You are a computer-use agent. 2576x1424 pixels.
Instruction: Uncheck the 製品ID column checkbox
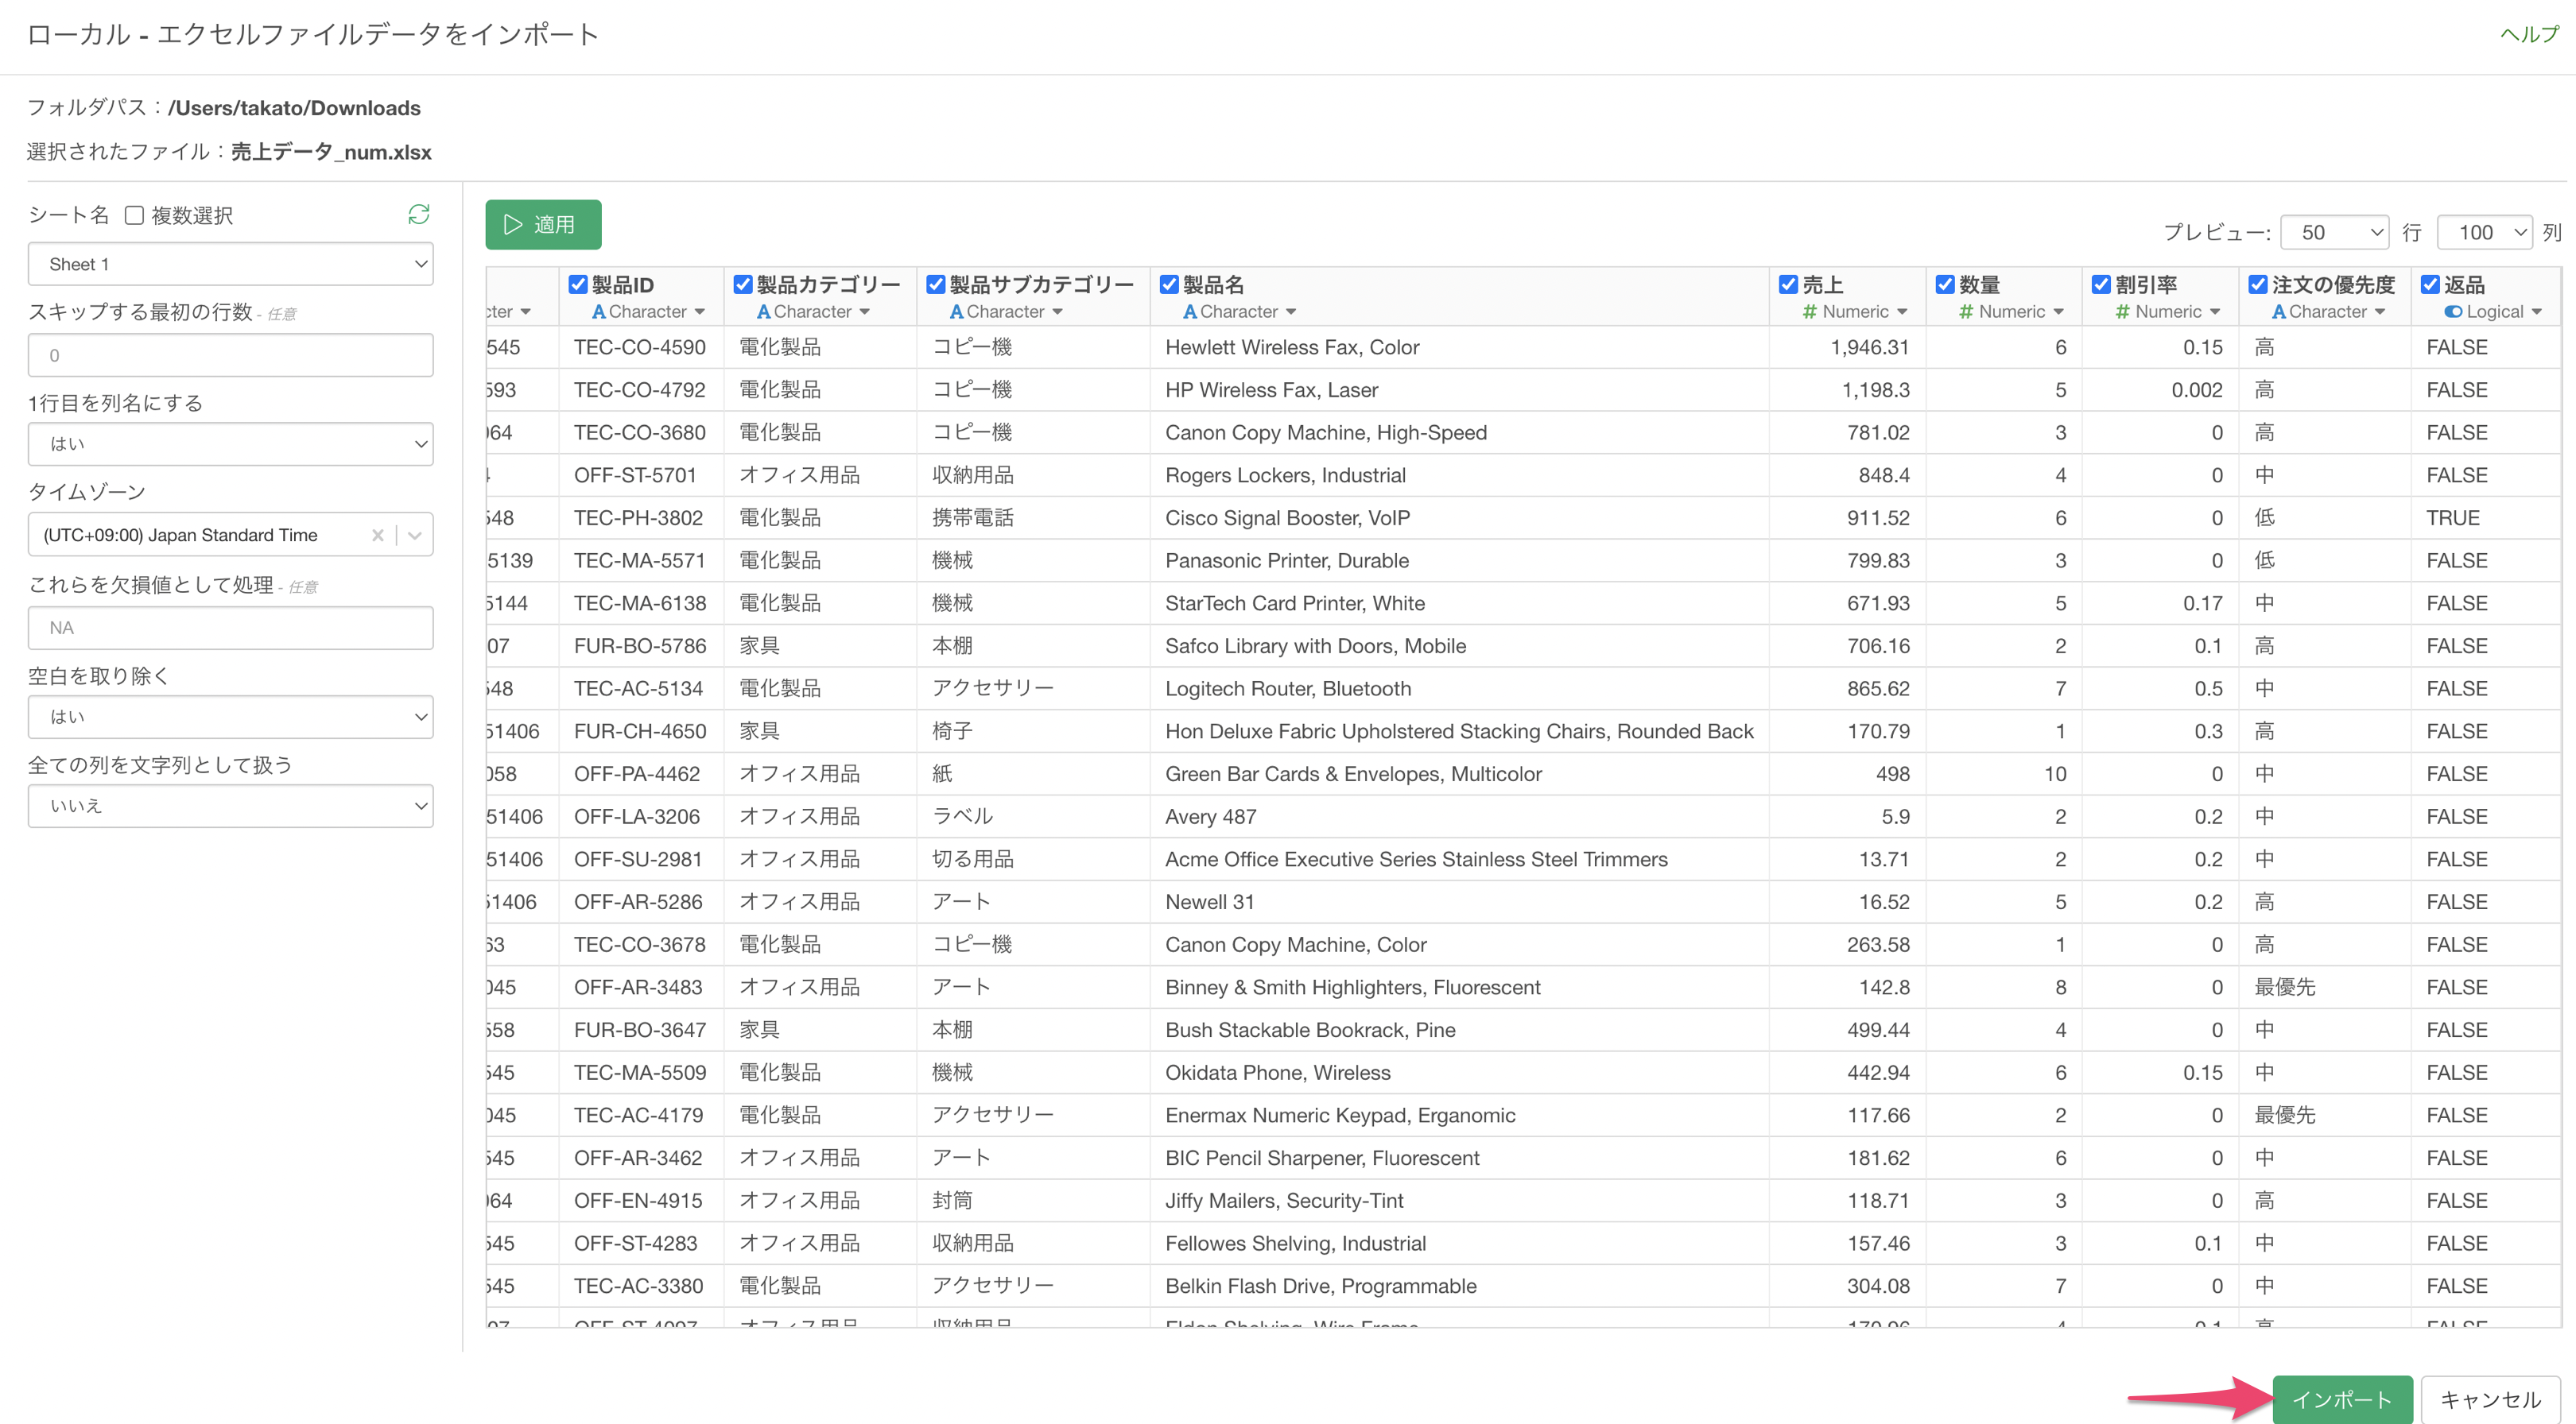pos(578,284)
